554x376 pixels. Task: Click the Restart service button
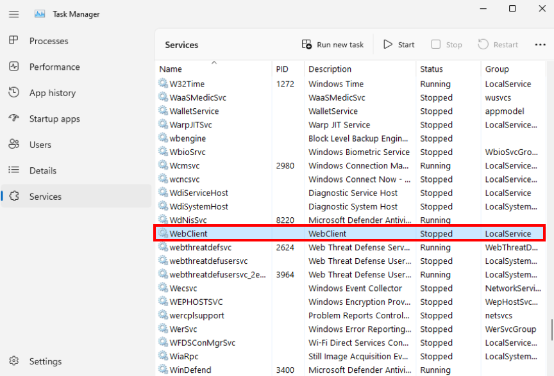point(498,45)
